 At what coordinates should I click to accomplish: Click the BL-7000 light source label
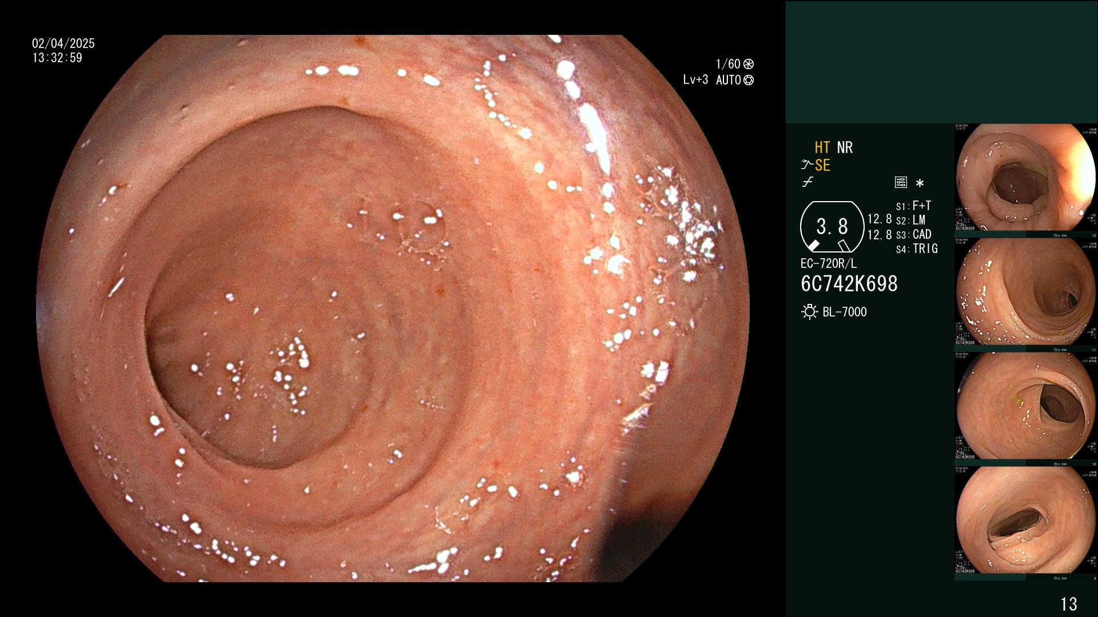pos(845,312)
